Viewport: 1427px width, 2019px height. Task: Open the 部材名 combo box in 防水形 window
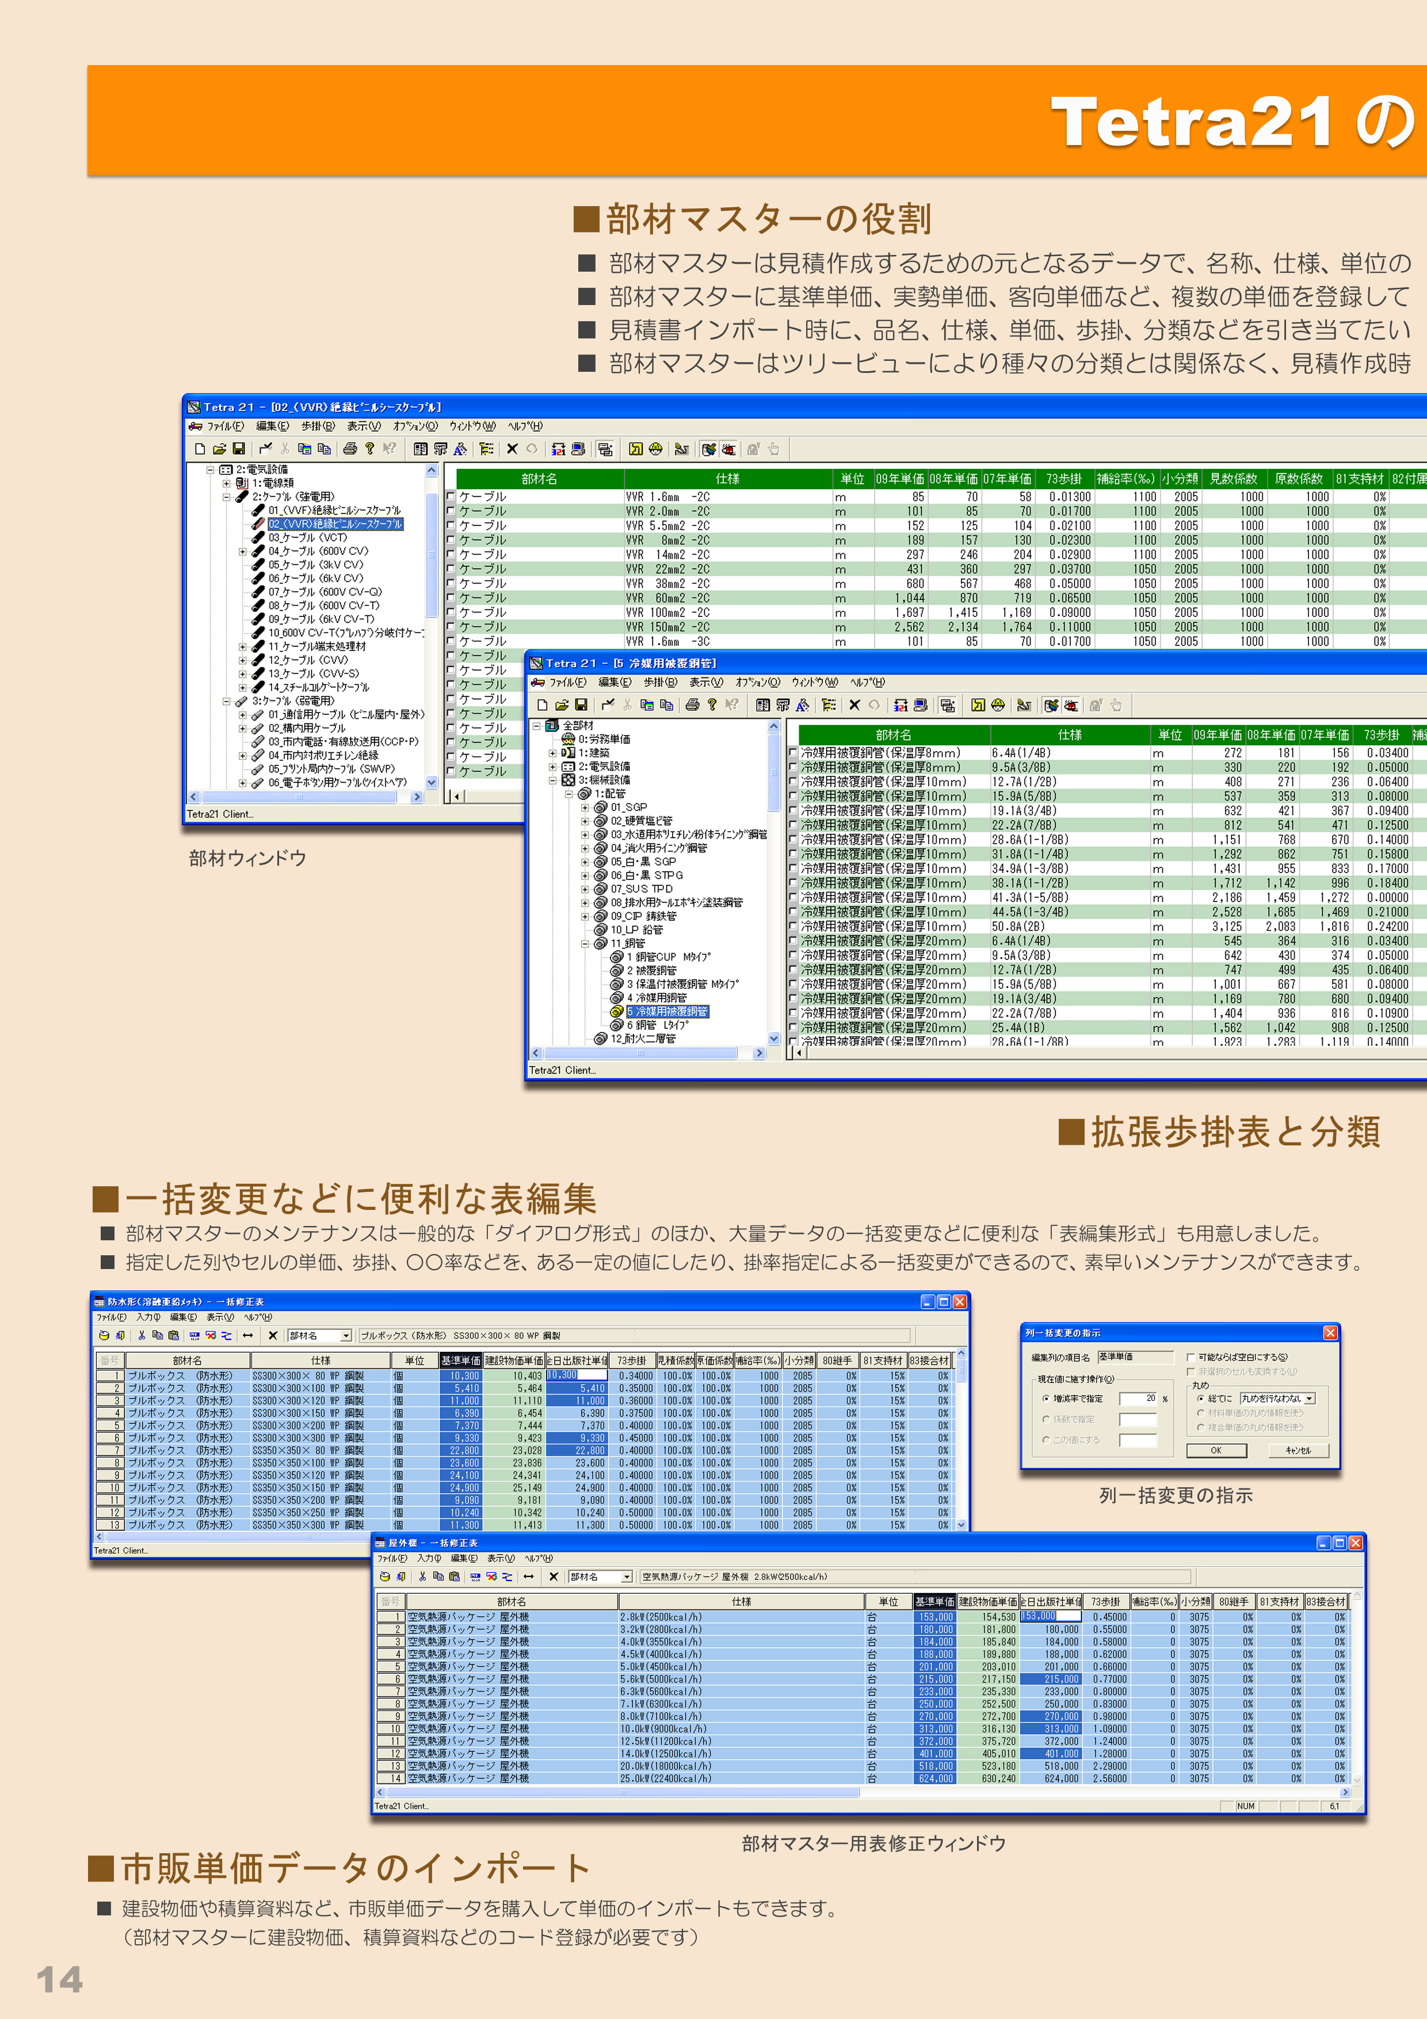346,1335
